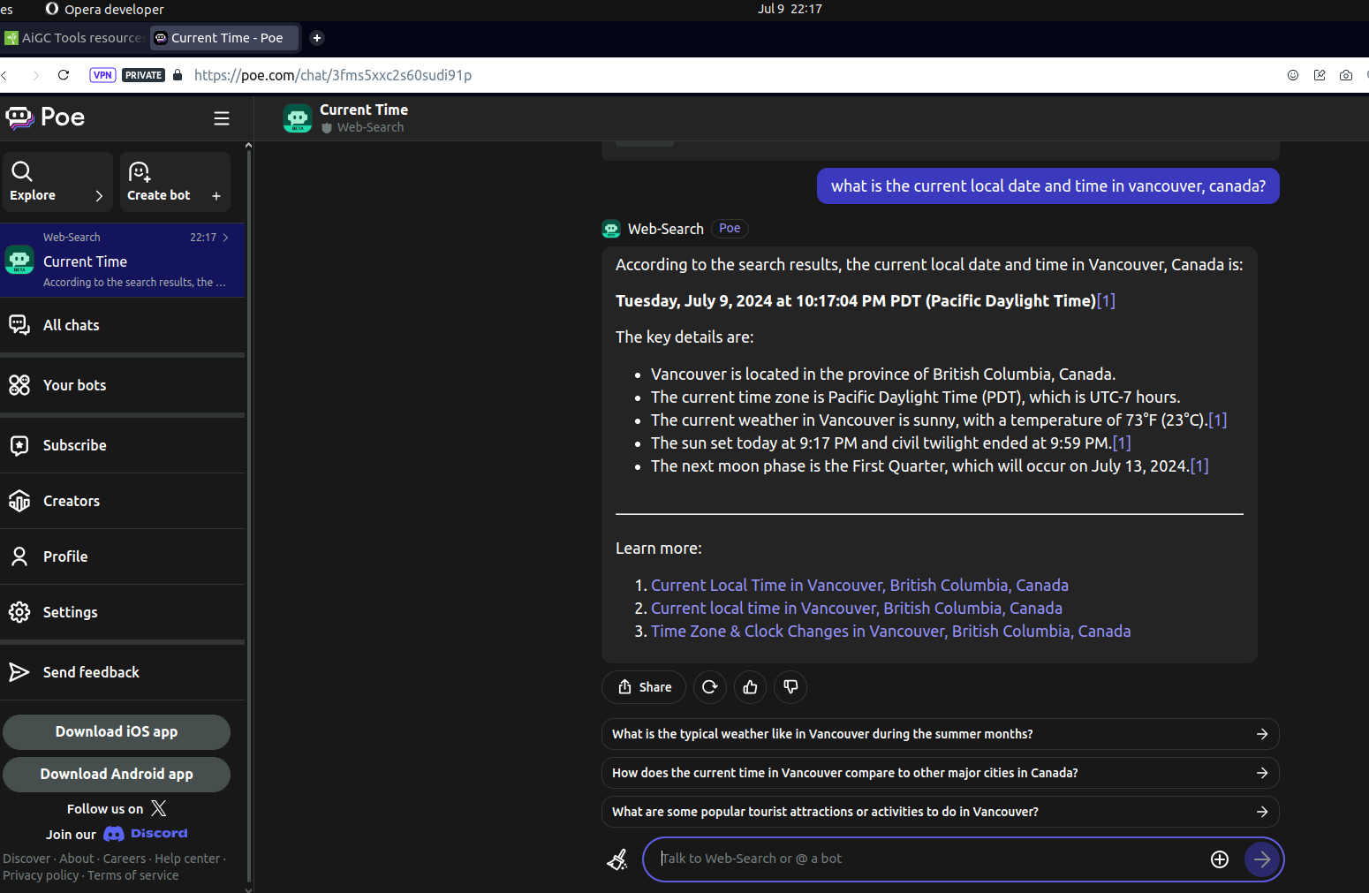Viewport: 1369px width, 893px height.
Task: Click the lock site info icon
Action: 178,75
